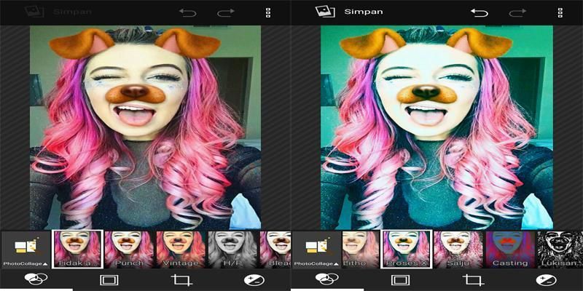Apply the Litho filter
Image resolution: width=583 pixels, height=291 pixels.
click(356, 250)
